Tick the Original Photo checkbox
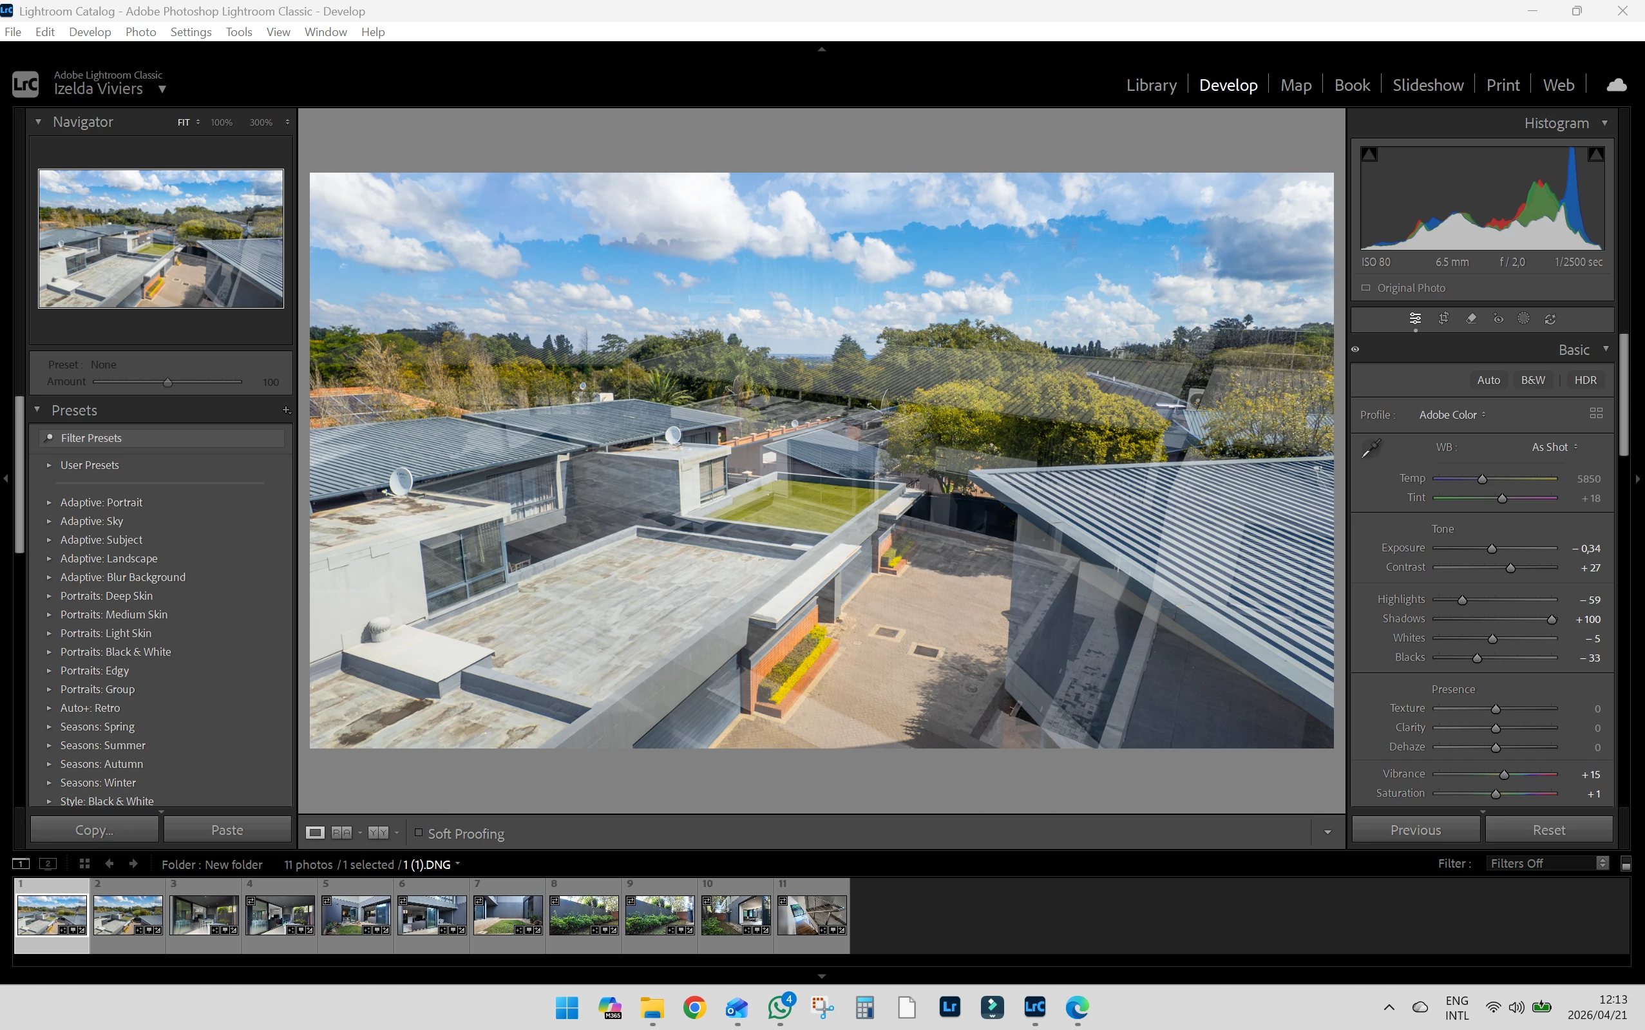The height and width of the screenshot is (1030, 1645). pos(1365,287)
